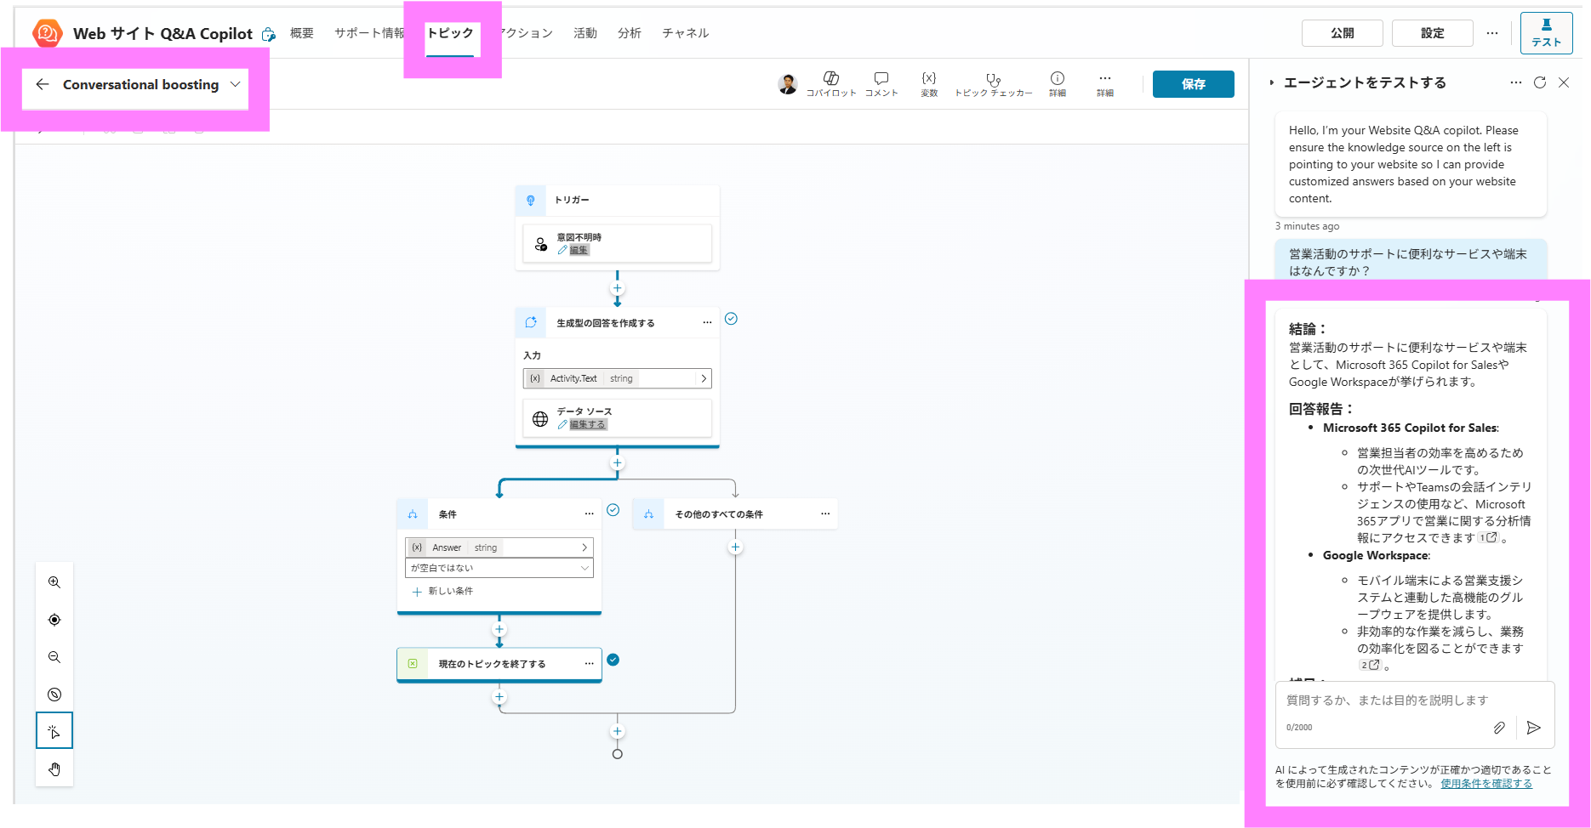Switch to the アクション tab
Viewport: 1591px width, 828px height.
pos(527,33)
